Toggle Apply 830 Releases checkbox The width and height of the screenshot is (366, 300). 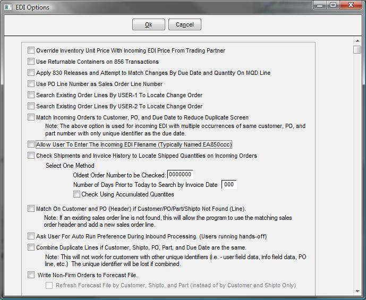pyautogui.click(x=31, y=73)
